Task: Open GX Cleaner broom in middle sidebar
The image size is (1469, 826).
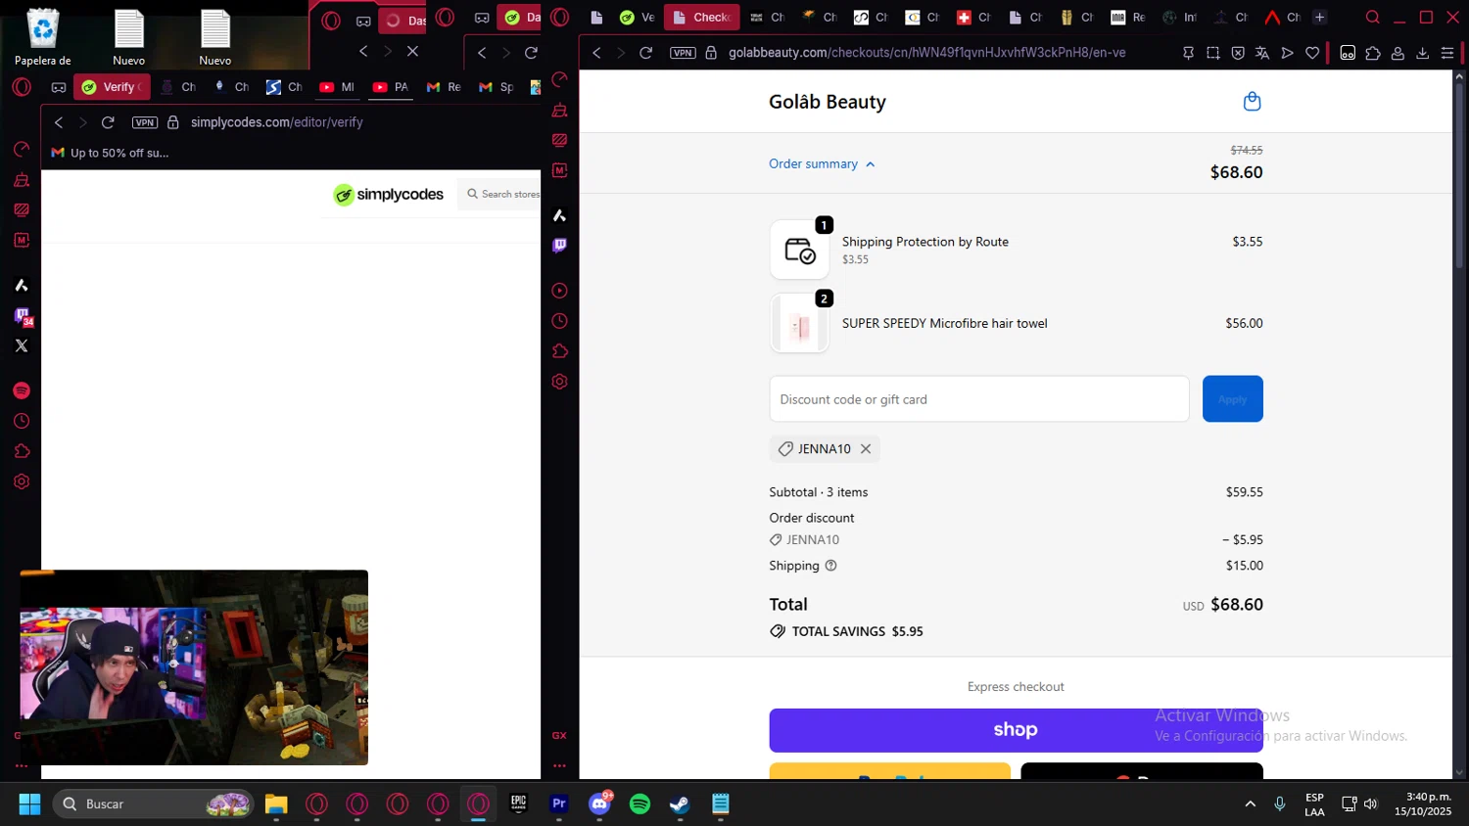Action: (559, 110)
